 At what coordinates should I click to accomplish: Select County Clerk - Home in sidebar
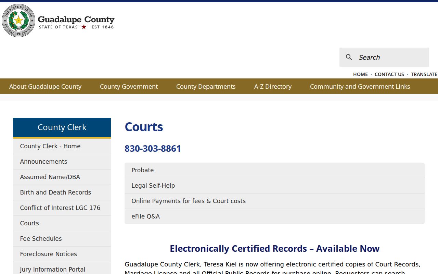click(62, 146)
